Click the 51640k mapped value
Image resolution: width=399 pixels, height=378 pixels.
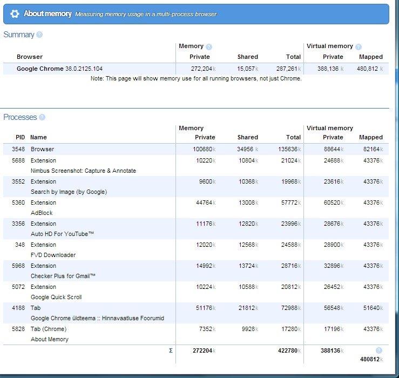click(x=373, y=308)
